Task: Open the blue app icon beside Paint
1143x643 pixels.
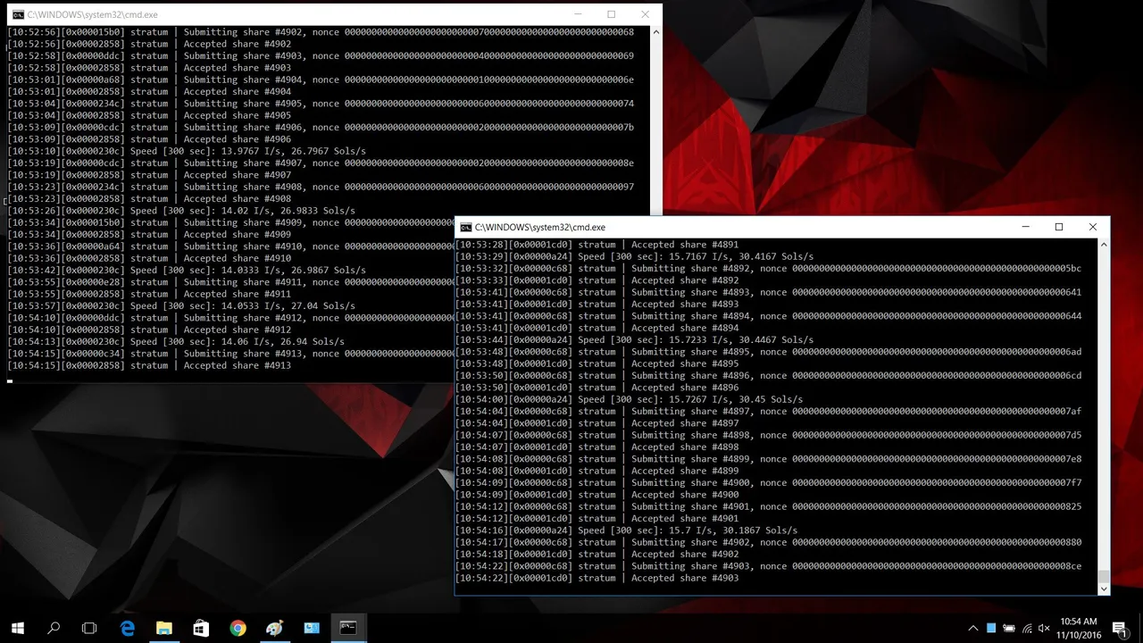Action: click(x=311, y=628)
